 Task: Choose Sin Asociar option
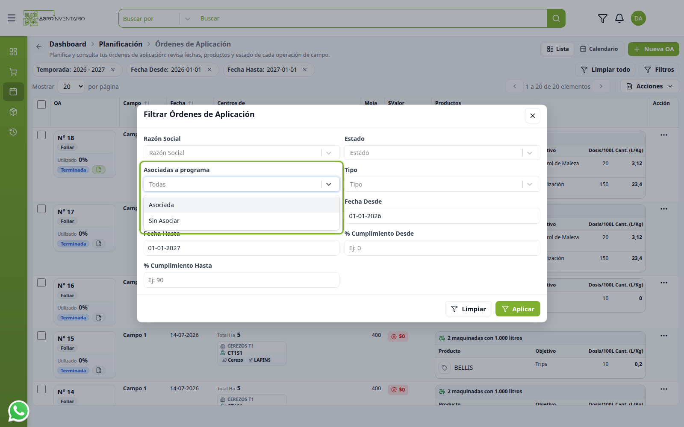point(242,221)
